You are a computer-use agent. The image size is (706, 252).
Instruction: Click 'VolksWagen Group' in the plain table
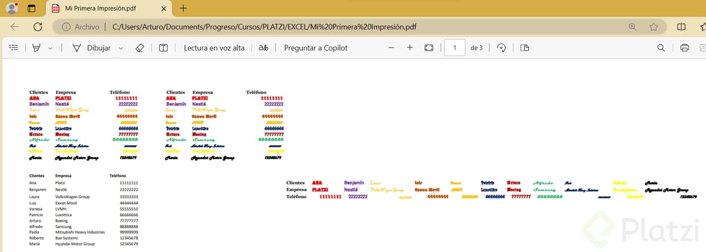(x=73, y=196)
